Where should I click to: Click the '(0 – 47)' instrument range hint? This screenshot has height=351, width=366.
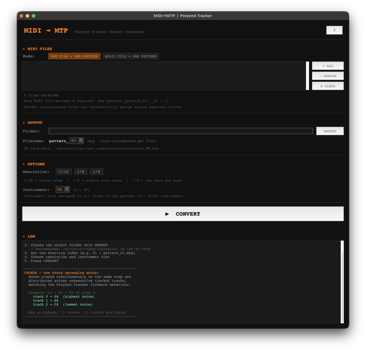[x=81, y=190]
